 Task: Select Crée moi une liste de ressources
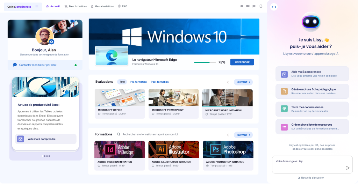(312, 127)
